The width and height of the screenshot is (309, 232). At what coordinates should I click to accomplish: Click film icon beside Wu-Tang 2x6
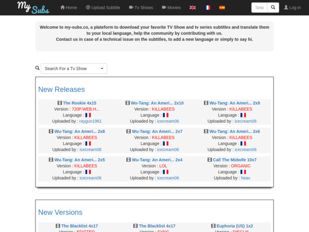206,131
